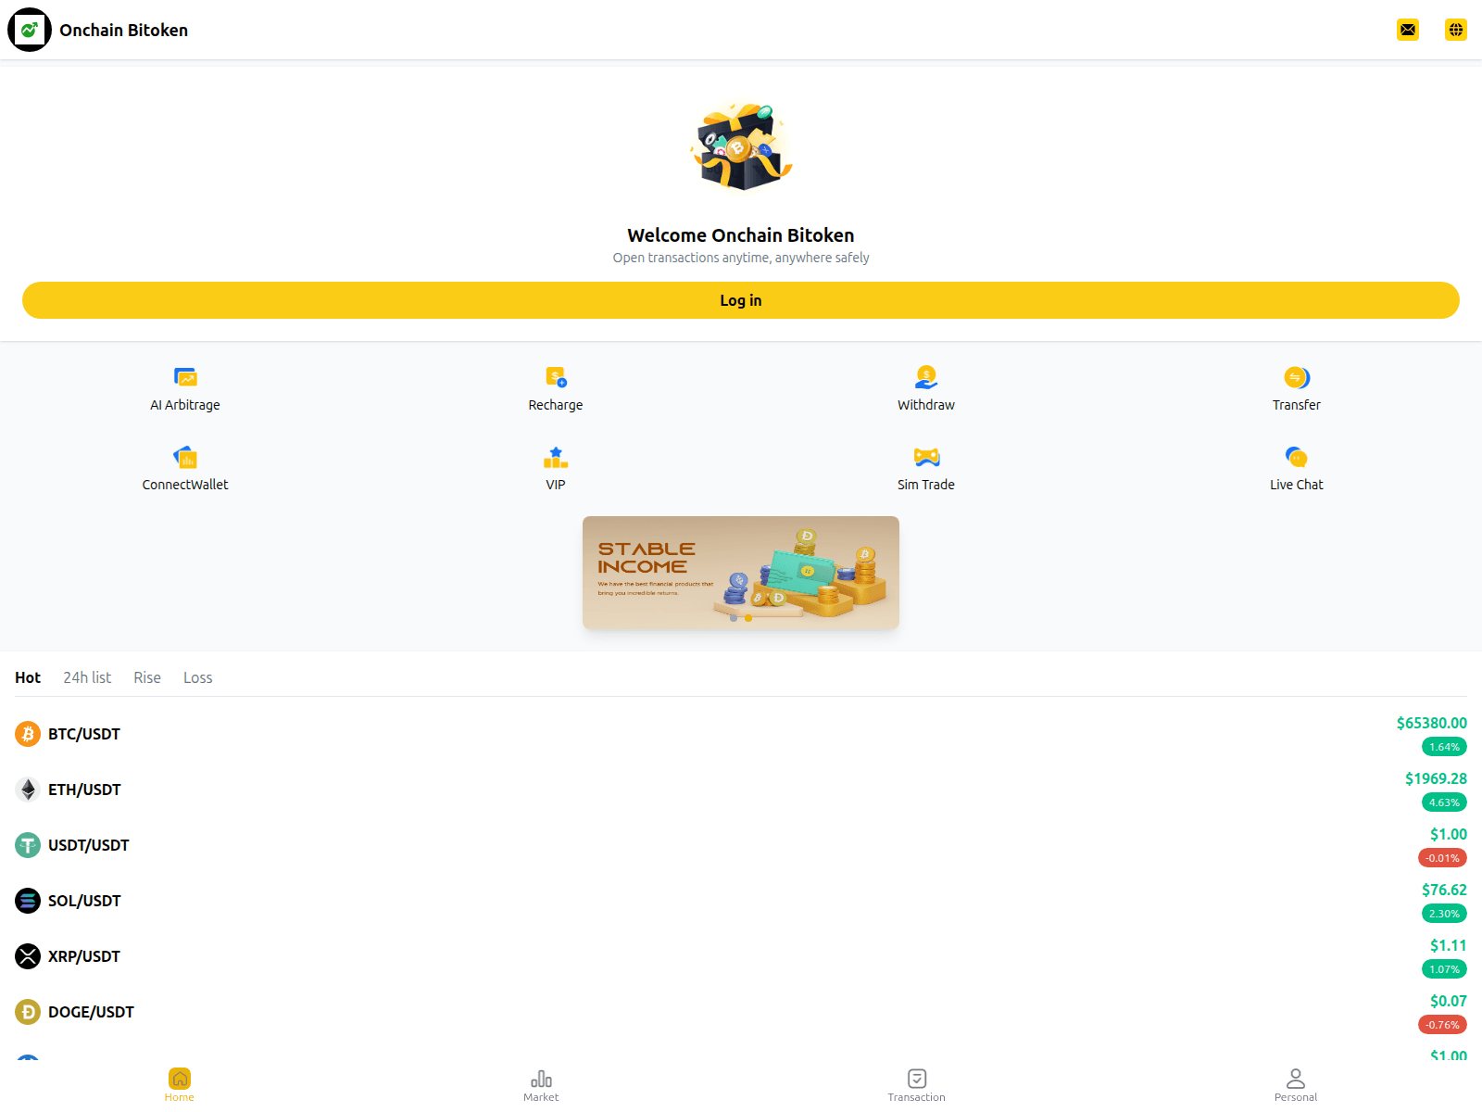This screenshot has width=1482, height=1112.
Task: Open the VIP icon
Action: (x=556, y=457)
